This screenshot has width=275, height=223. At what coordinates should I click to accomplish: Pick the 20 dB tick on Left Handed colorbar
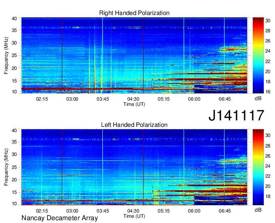coord(268,186)
